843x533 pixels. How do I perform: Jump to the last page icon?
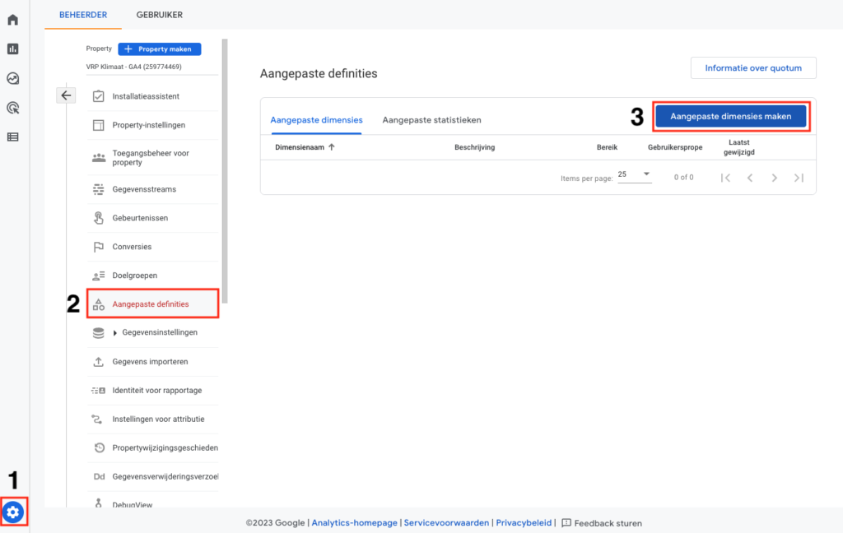[x=799, y=178]
